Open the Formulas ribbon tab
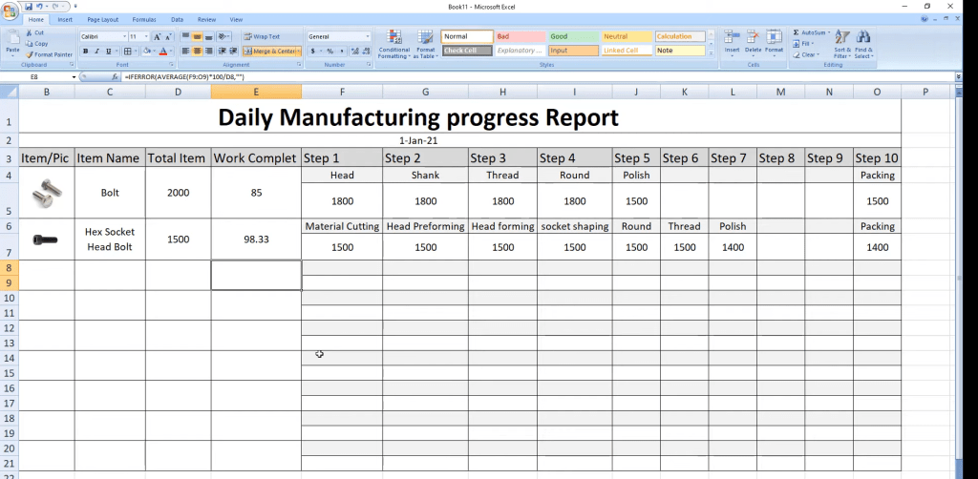Viewport: 978px width, 479px height. coord(144,19)
